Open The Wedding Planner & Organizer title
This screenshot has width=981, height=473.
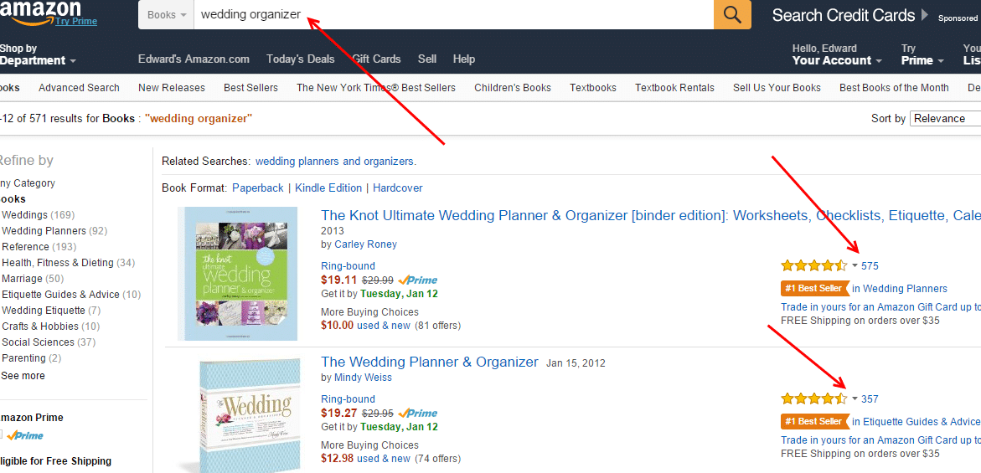point(429,362)
